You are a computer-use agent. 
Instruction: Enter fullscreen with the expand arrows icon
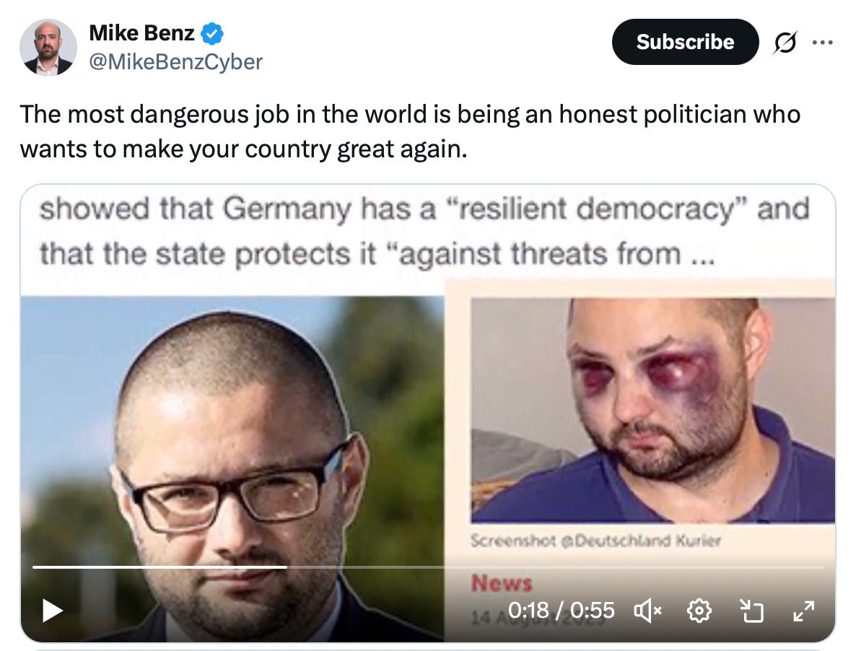click(804, 611)
